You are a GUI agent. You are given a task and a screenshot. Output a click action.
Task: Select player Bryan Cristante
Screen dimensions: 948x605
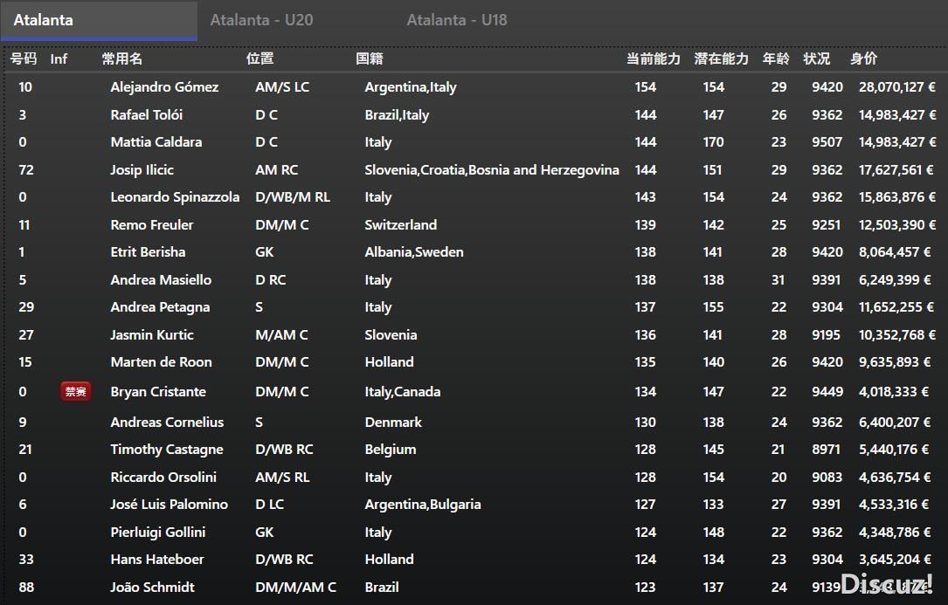(158, 392)
